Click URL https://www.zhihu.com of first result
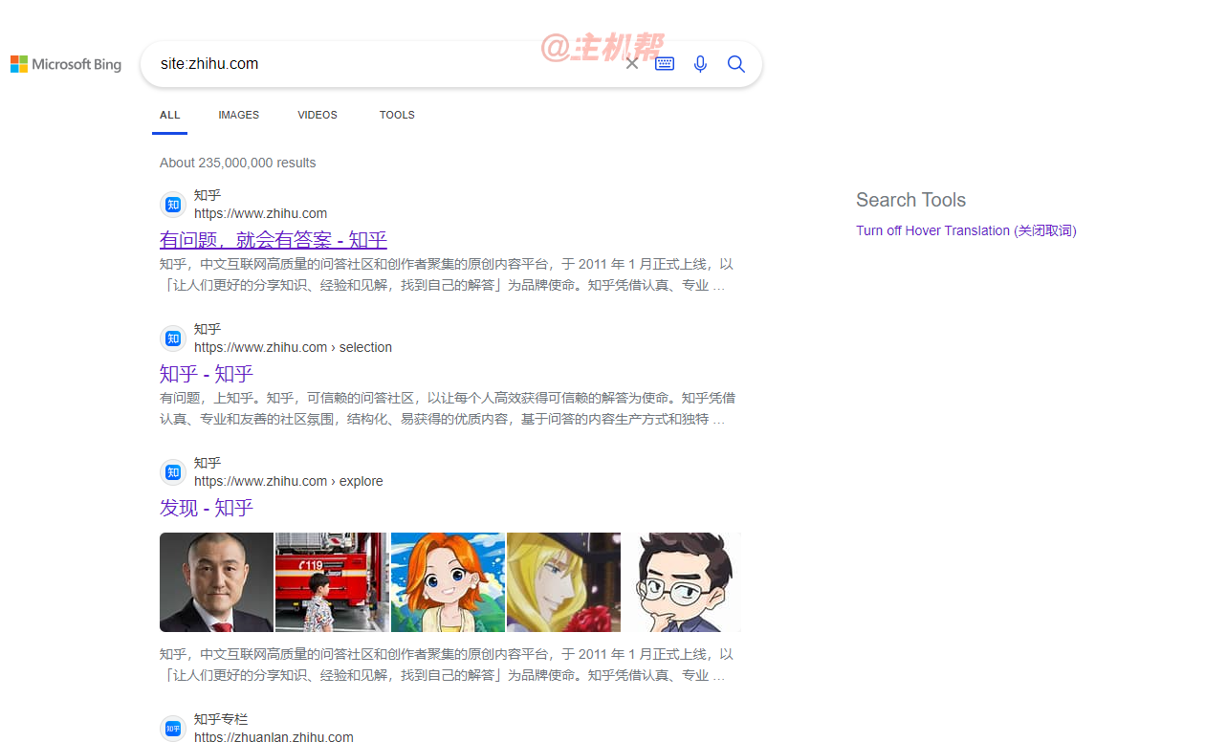This screenshot has height=742, width=1205. tap(260, 213)
